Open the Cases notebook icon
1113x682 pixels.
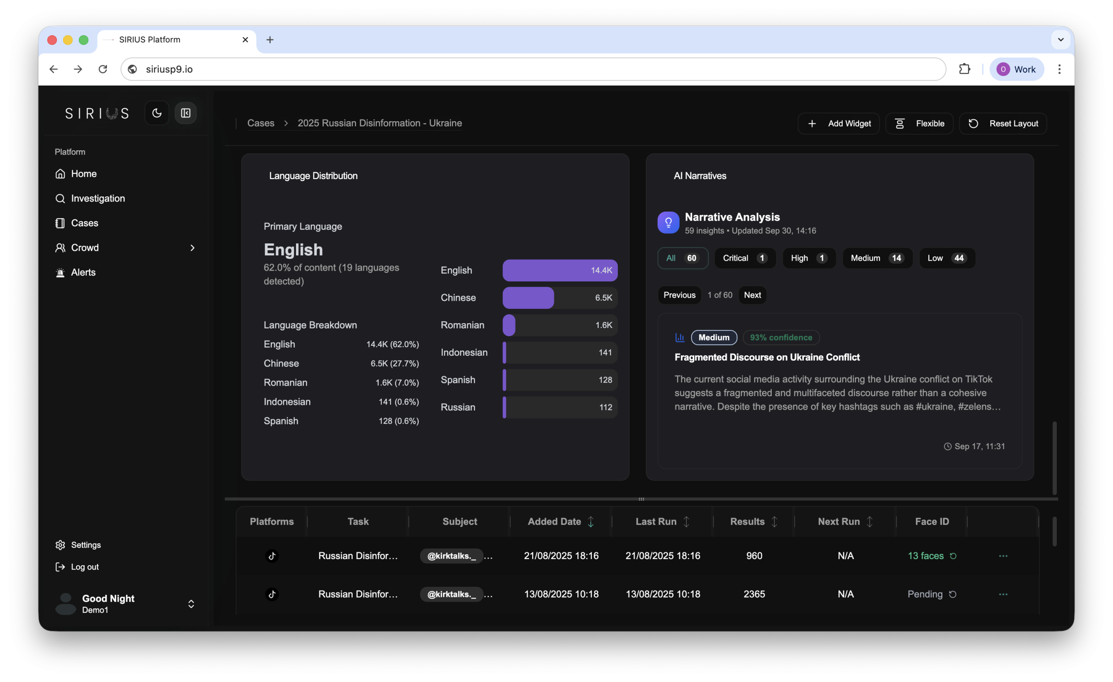point(60,223)
